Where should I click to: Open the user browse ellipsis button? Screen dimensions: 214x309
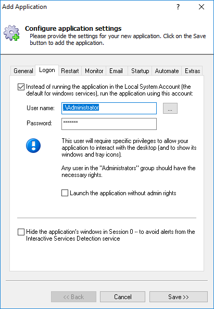170,108
